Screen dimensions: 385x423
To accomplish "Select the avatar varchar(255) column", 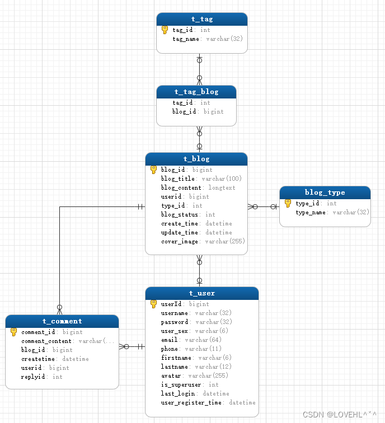I will (195, 375).
